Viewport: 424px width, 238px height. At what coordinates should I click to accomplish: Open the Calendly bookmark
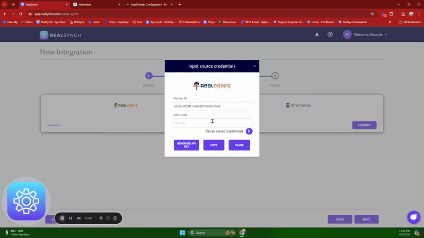tap(10, 22)
